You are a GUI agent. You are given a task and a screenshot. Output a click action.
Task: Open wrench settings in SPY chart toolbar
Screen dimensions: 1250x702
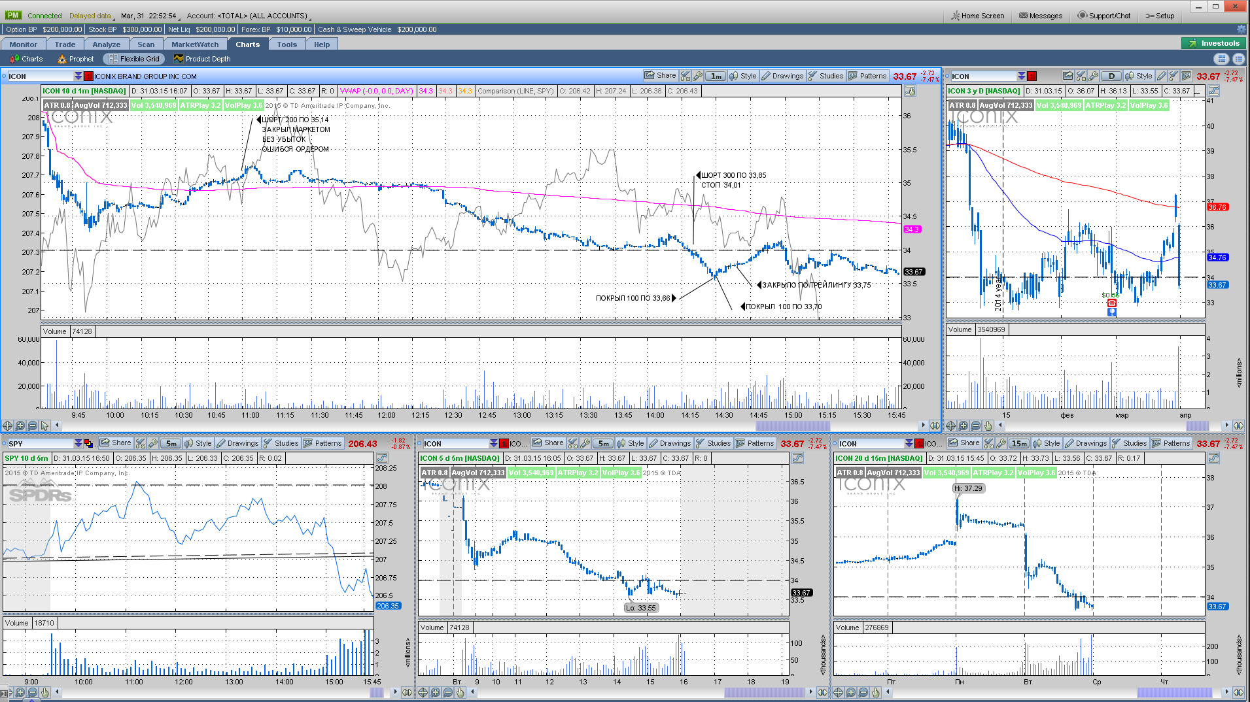click(x=152, y=443)
